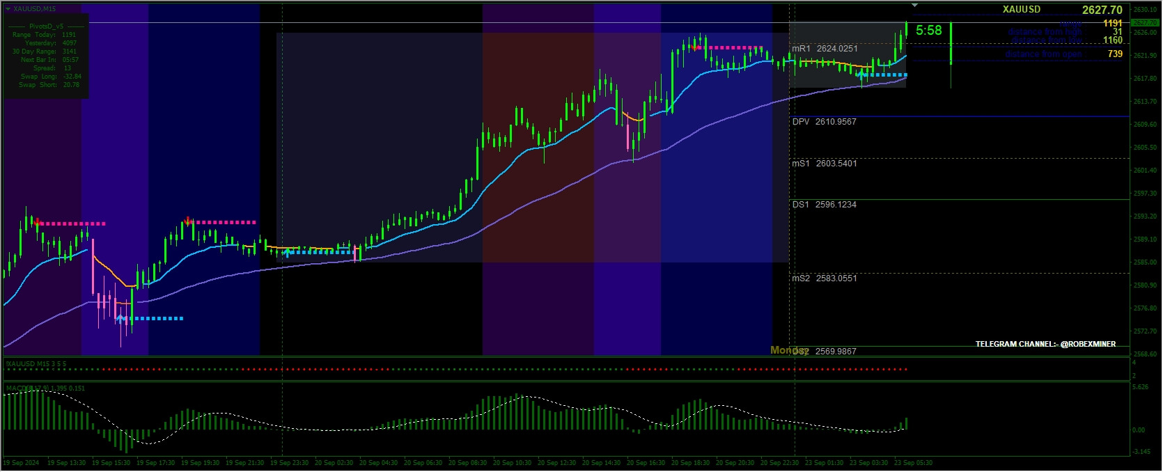Click the 5.626 MACD scale label
Image resolution: width=1163 pixels, height=472 pixels.
pyautogui.click(x=1140, y=387)
